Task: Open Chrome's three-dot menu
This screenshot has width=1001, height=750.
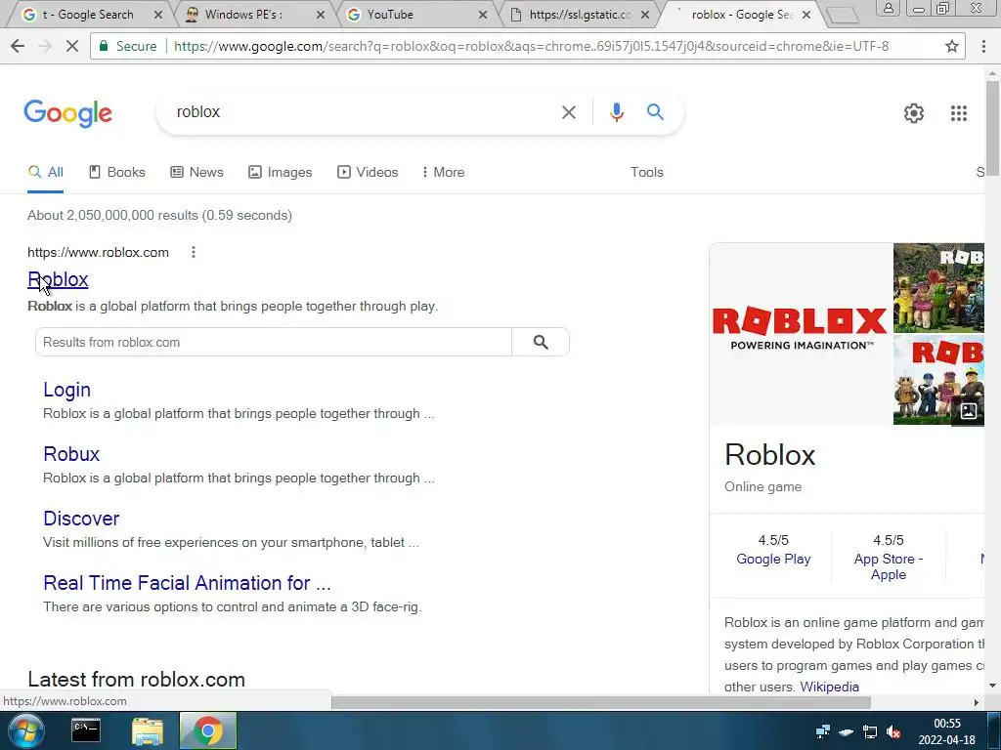Action: pos(983,46)
